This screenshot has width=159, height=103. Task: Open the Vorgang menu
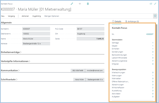point(11,16)
